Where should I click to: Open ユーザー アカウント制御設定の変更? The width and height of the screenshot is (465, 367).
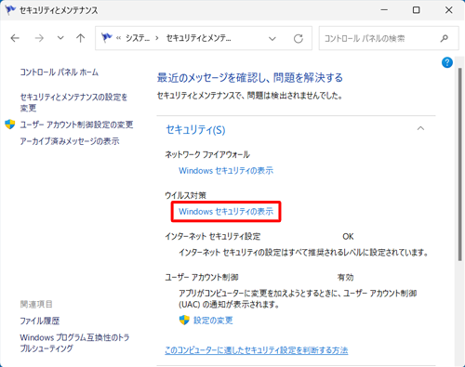pyautogui.click(x=76, y=125)
